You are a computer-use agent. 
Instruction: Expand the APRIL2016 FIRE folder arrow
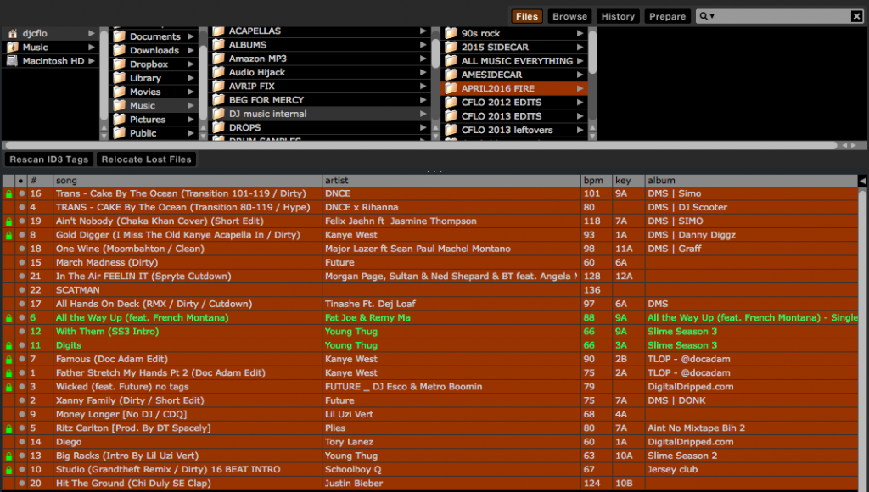pyautogui.click(x=580, y=88)
